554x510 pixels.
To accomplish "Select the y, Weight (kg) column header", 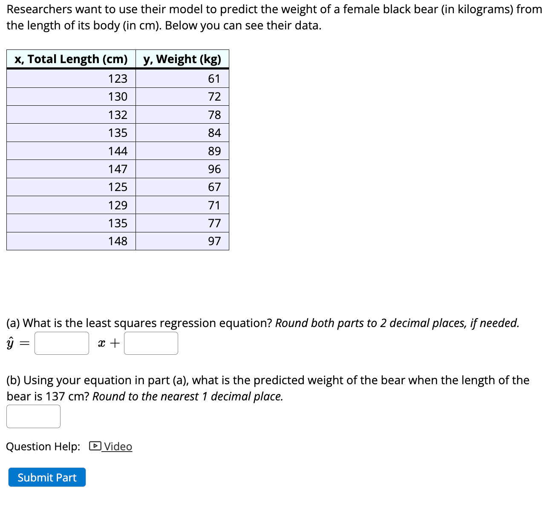I will coord(182,59).
